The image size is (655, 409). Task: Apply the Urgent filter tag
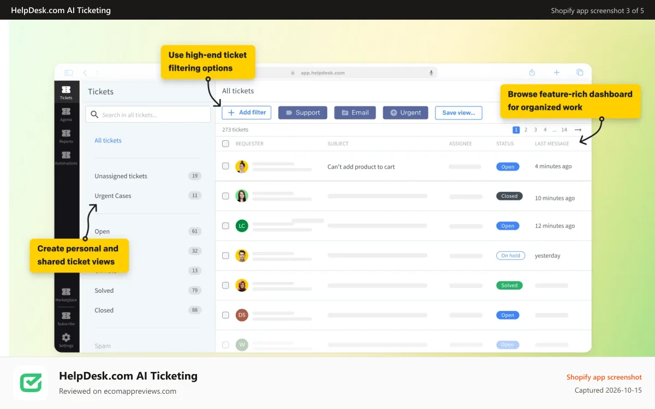(x=406, y=113)
